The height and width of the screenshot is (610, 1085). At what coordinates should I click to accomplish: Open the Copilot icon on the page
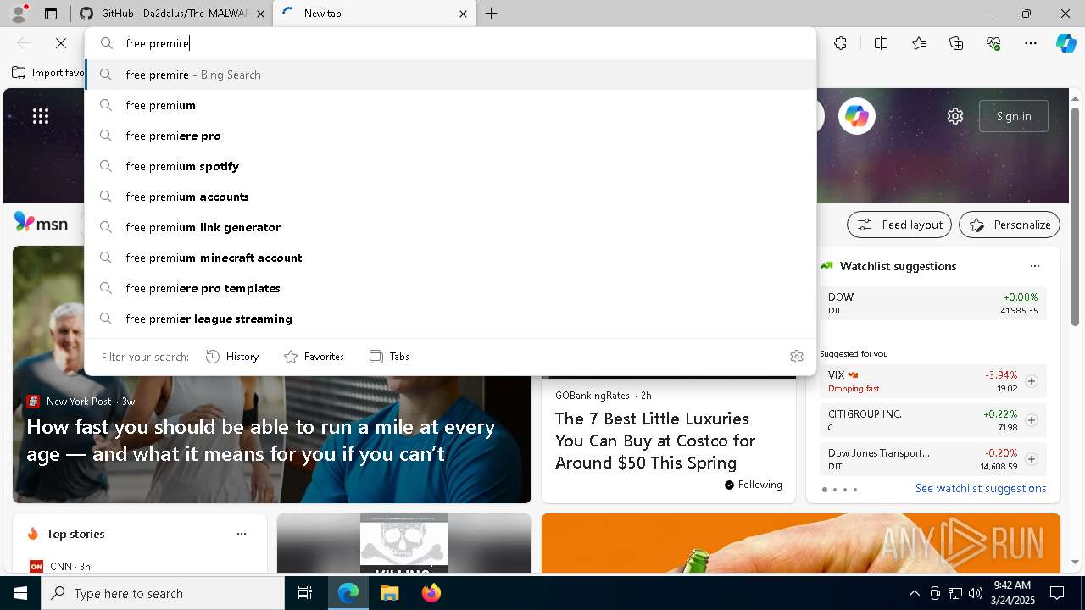coord(857,116)
